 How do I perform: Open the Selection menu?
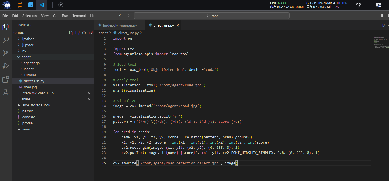(x=30, y=16)
